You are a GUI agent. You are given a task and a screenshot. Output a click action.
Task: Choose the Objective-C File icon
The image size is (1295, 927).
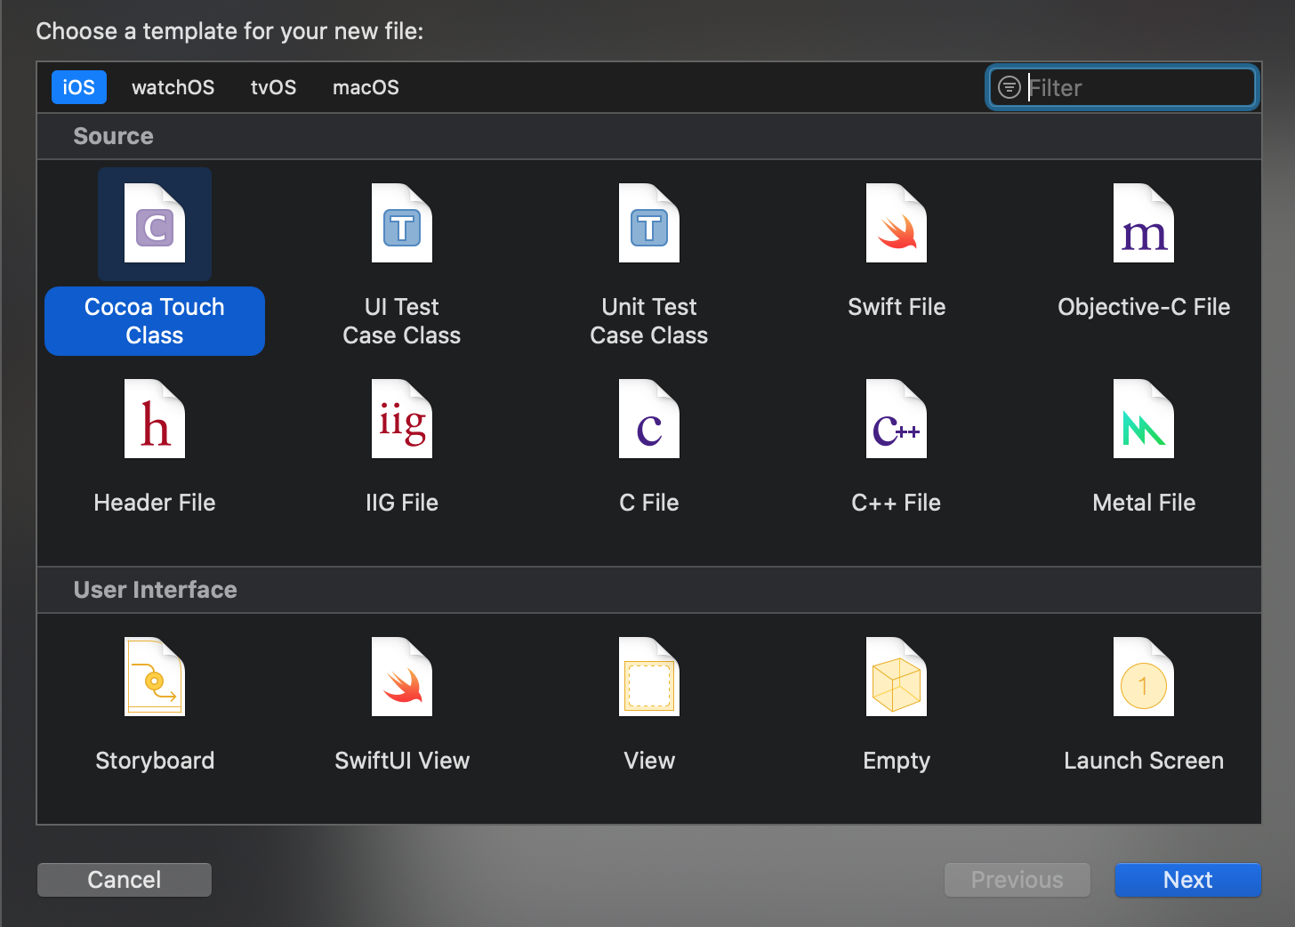coord(1144,223)
